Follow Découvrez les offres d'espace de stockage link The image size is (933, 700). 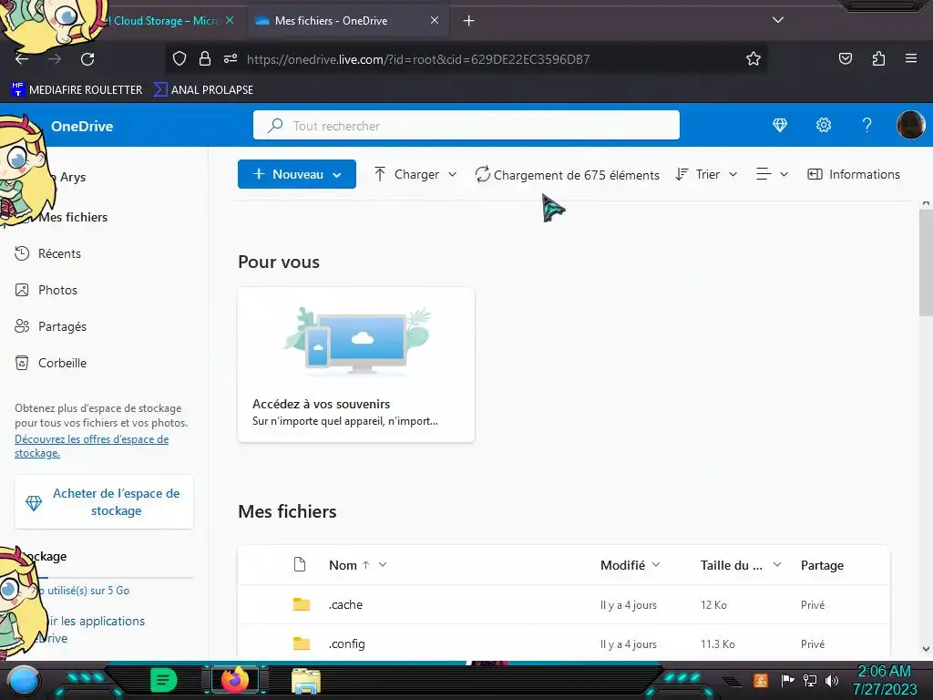pos(92,446)
